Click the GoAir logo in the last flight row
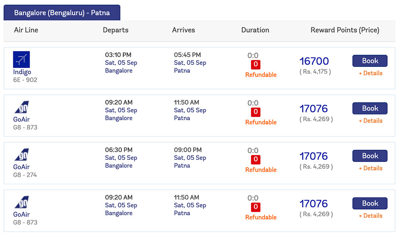The height and width of the screenshot is (236, 399). coord(22,202)
